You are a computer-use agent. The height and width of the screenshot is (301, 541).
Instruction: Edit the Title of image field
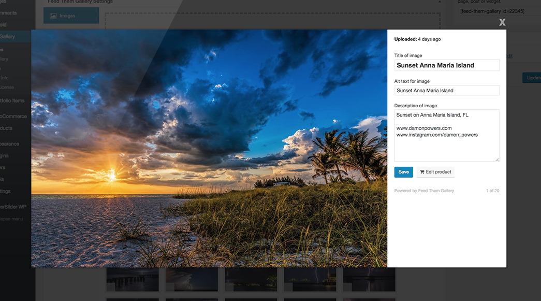pyautogui.click(x=447, y=65)
